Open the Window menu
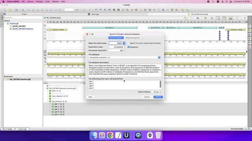 [55, 2]
